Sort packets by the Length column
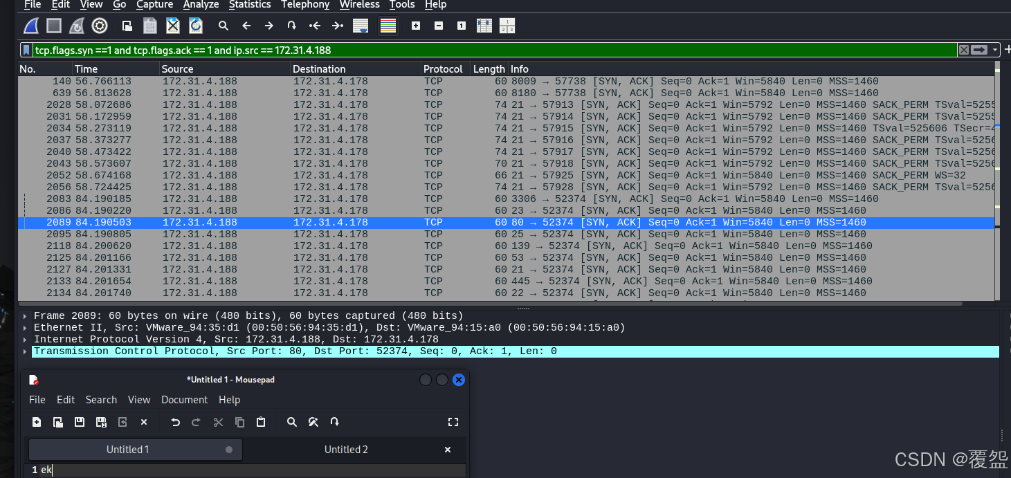1011x478 pixels. [x=490, y=69]
